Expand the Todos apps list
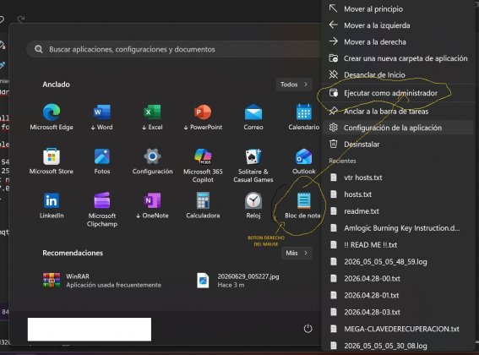This screenshot has height=355, width=479. [x=294, y=85]
